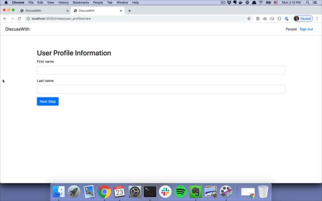Open the Chrome app menu
The height and width of the screenshot is (201, 322).
pyautogui.click(x=18, y=3)
